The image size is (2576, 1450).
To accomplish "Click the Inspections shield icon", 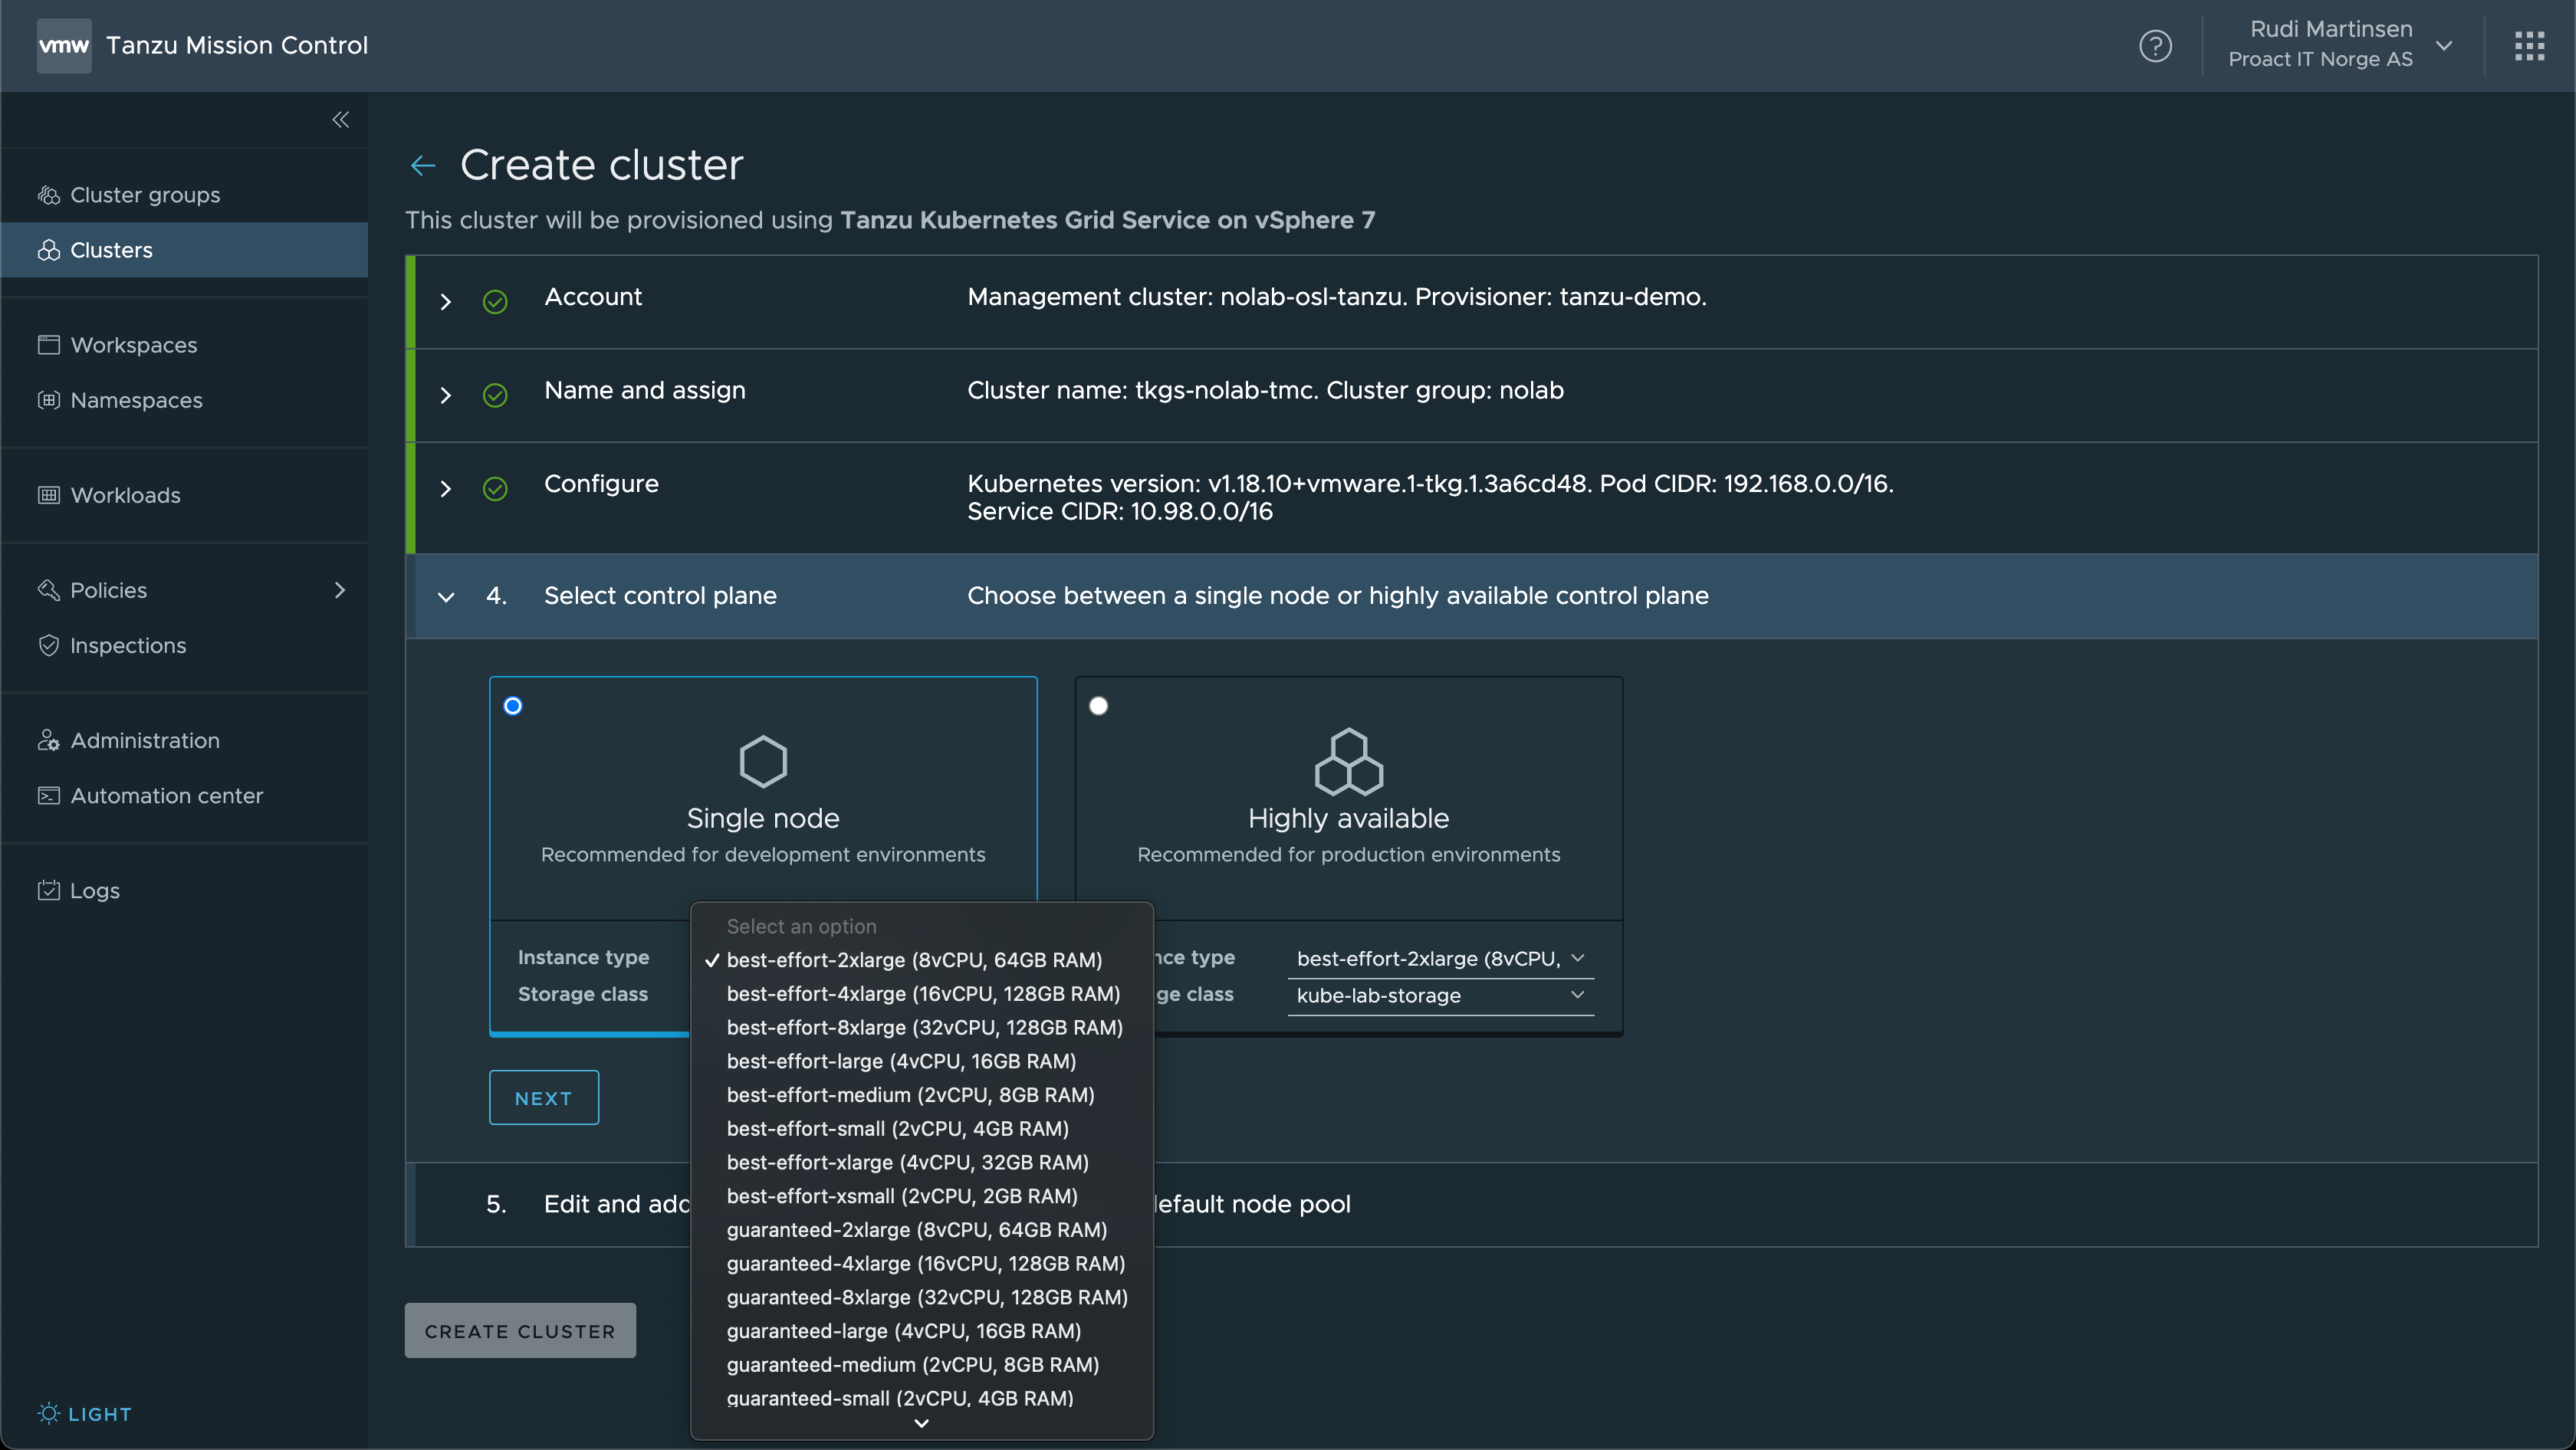I will [x=48, y=645].
